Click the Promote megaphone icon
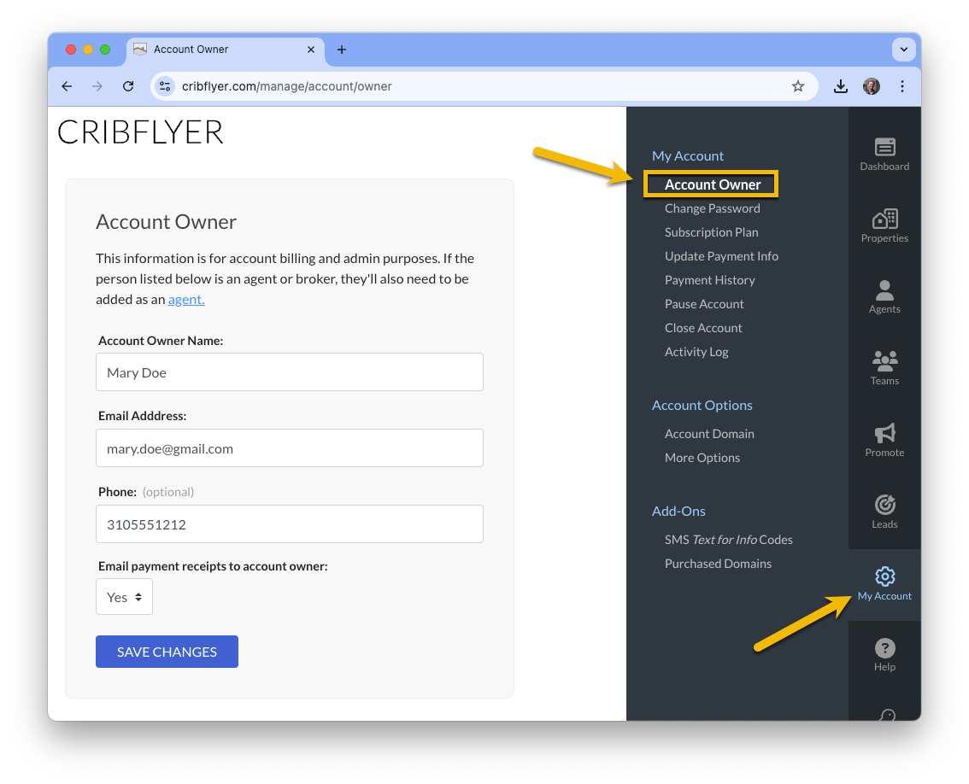 pos(884,432)
